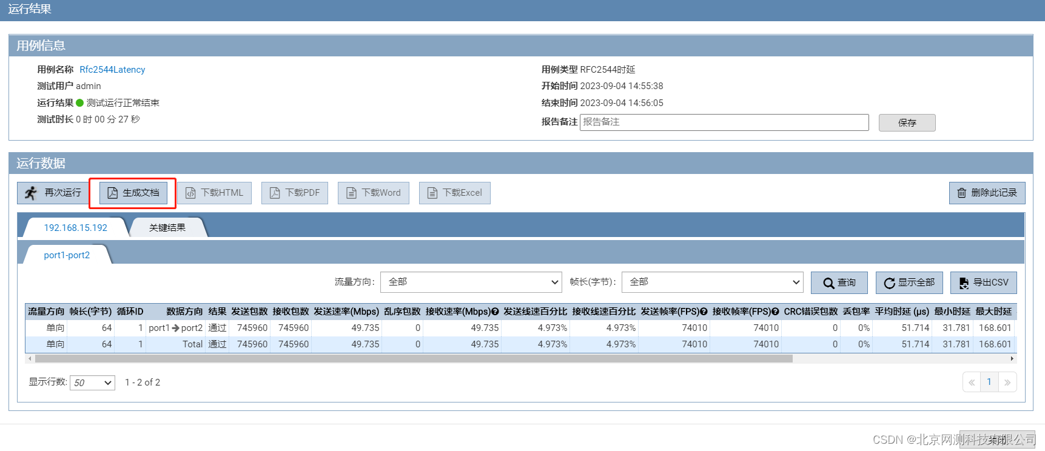Go to next page arrow
The height and width of the screenshot is (451, 1045).
point(1007,383)
